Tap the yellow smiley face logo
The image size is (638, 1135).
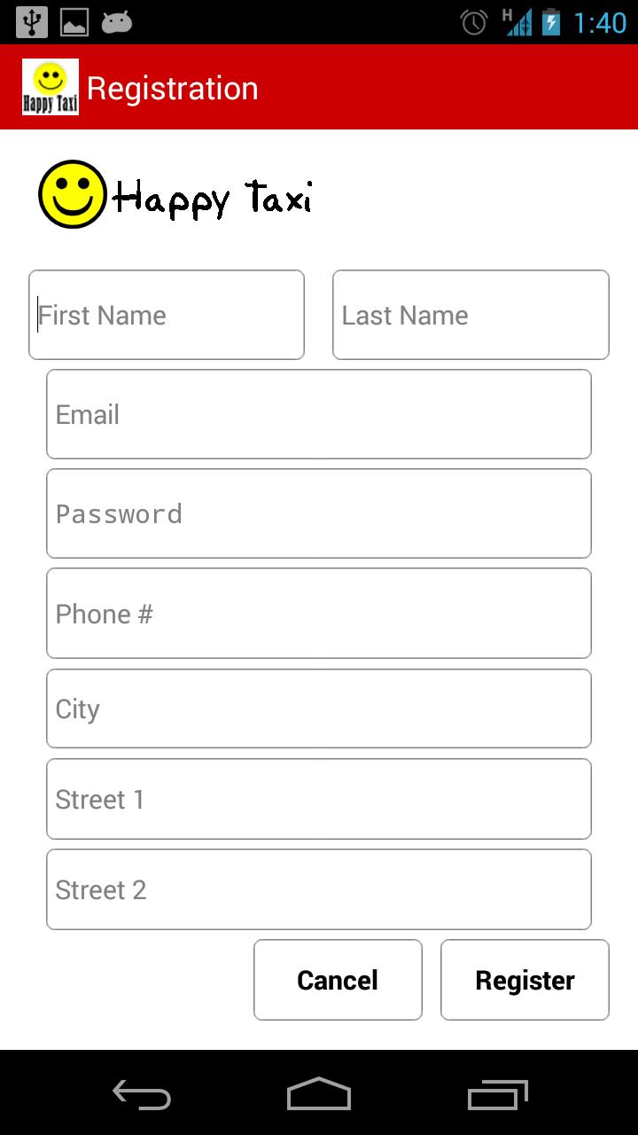pyautogui.click(x=72, y=194)
